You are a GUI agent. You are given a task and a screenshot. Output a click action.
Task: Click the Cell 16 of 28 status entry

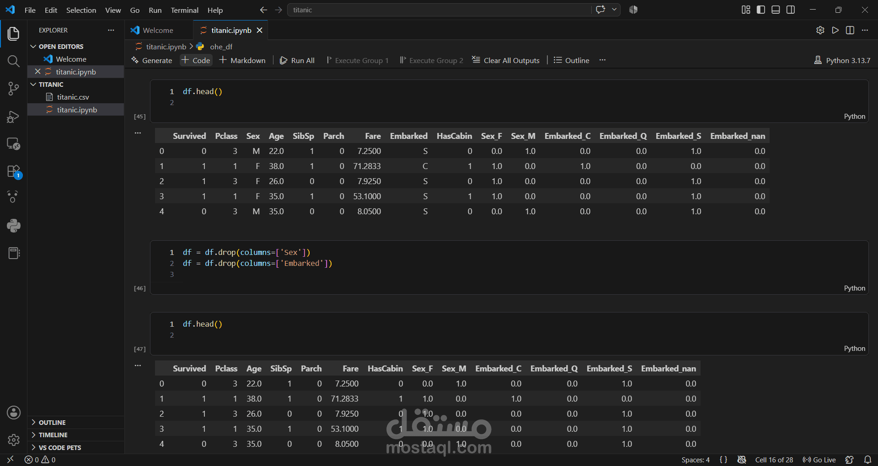tap(774, 460)
